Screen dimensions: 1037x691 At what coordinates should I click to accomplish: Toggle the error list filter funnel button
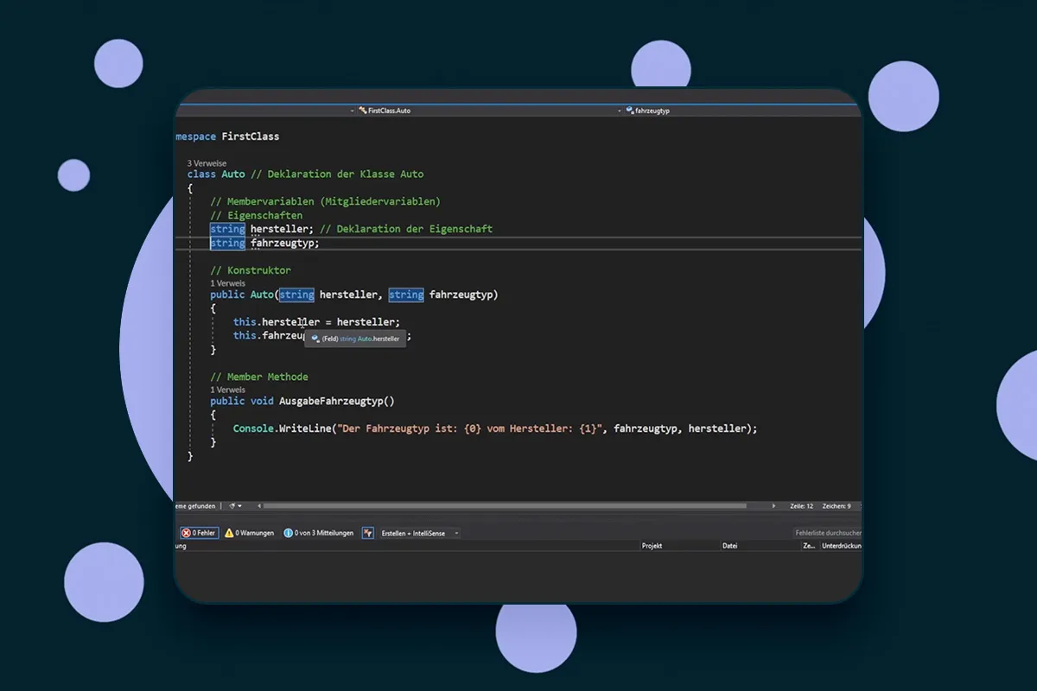[367, 533]
